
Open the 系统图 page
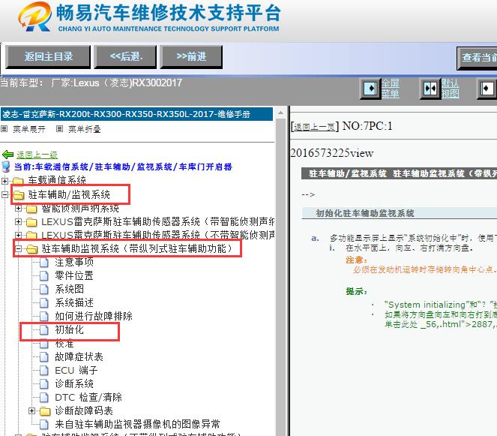(70, 289)
